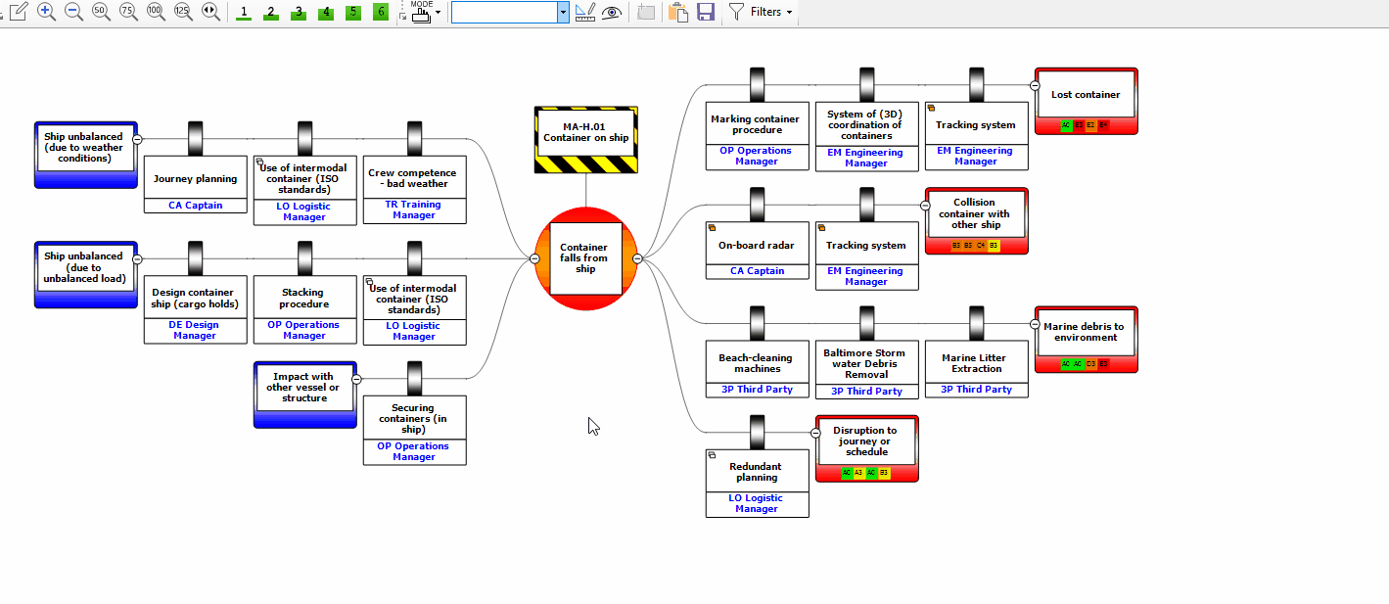The height and width of the screenshot is (604, 1389).
Task: Click the clipboard paste icon
Action: pyautogui.click(x=677, y=12)
